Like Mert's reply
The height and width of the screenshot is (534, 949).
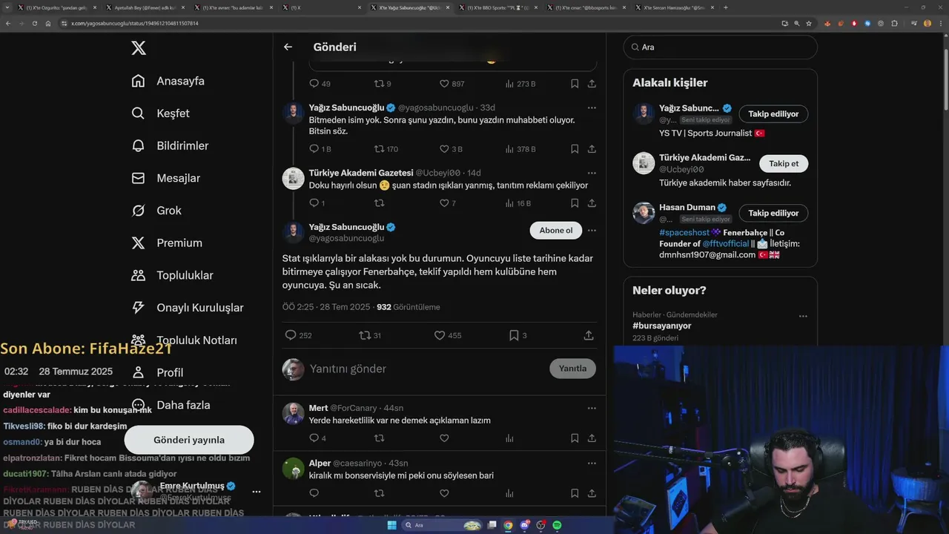click(x=444, y=438)
